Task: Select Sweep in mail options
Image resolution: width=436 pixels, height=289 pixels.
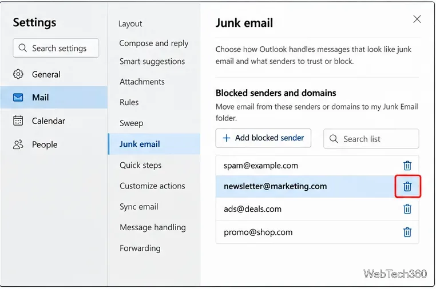Action: pyautogui.click(x=131, y=123)
